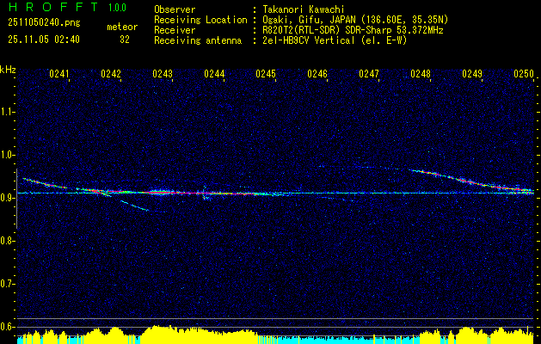541x344 pixels.
Task: Click the bright echo blob near 0243
Action: [159, 192]
